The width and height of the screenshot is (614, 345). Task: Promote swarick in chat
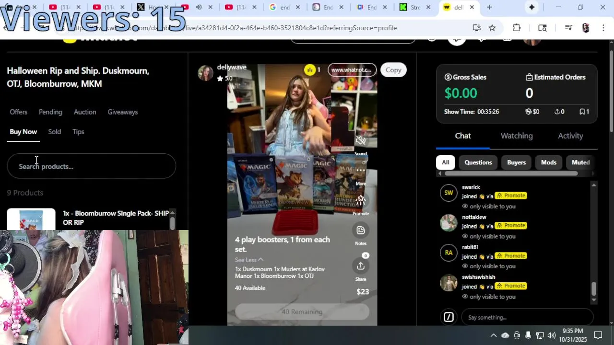point(511,195)
